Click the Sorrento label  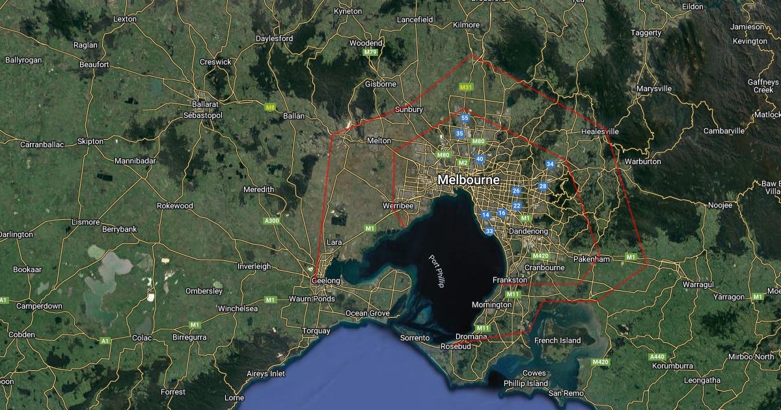pyautogui.click(x=415, y=338)
